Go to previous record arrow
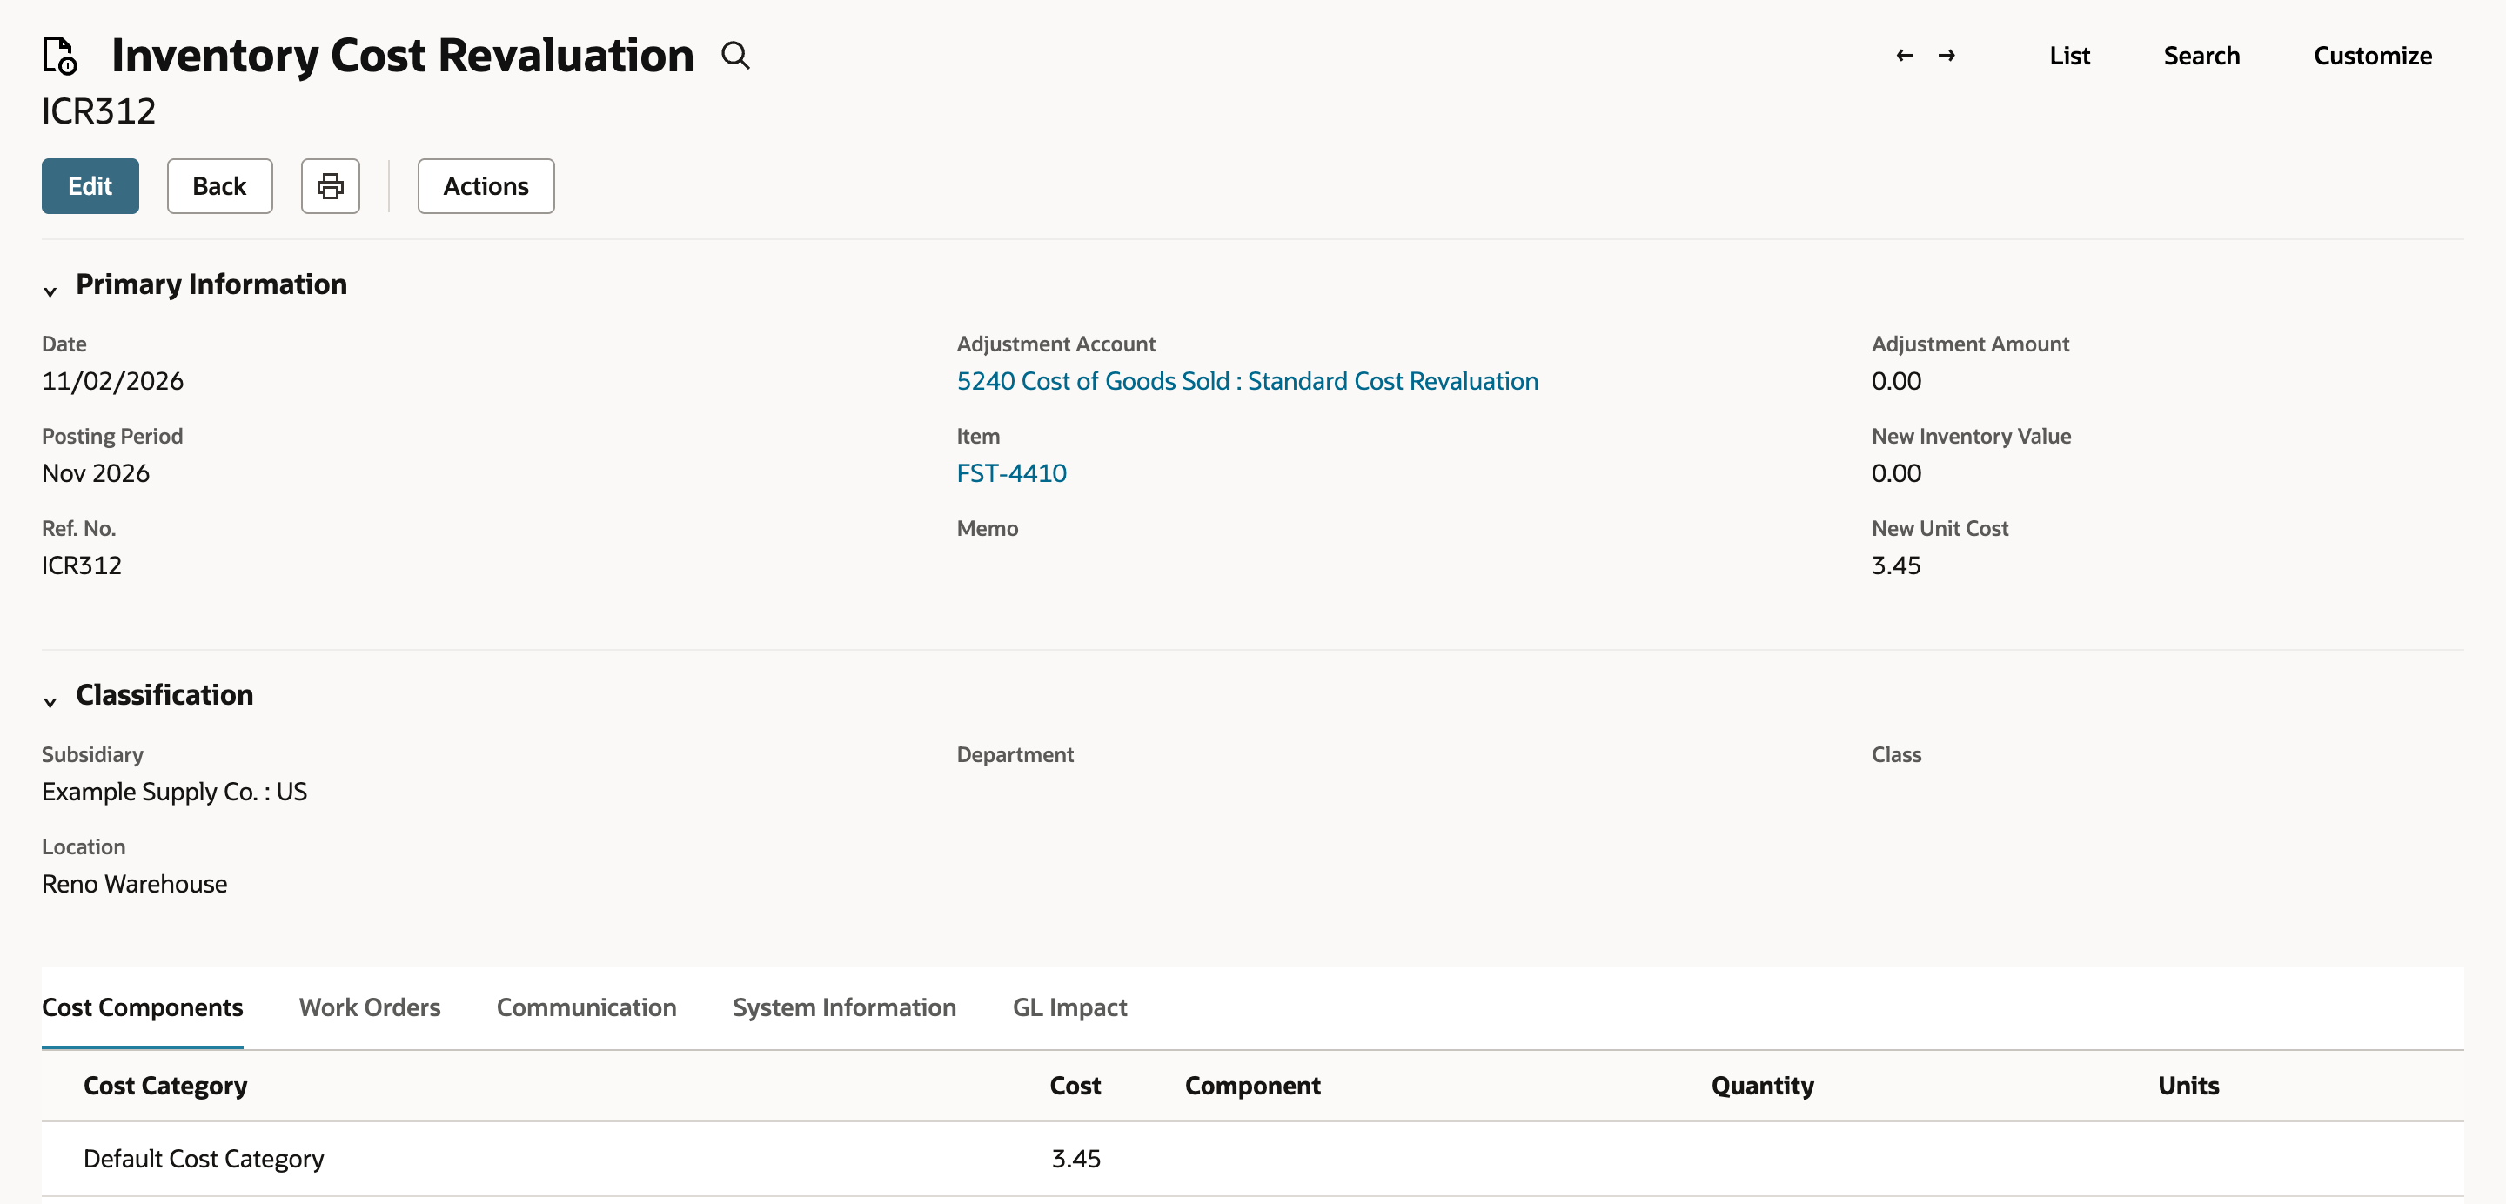Image resolution: width=2506 pixels, height=1204 pixels. click(1905, 56)
